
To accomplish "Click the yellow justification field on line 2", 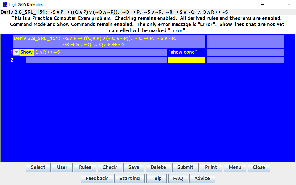I will tap(187, 60).
